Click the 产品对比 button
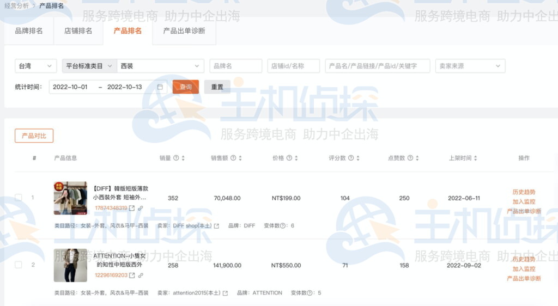The image size is (558, 306). tap(34, 136)
